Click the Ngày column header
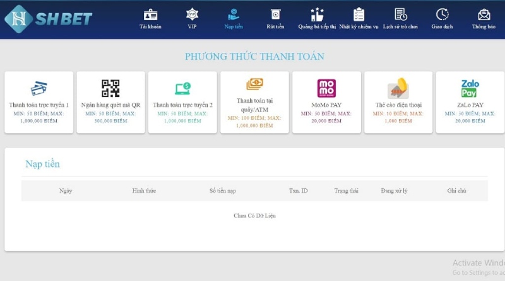Screen dimensions: 505x281 (x=66, y=191)
